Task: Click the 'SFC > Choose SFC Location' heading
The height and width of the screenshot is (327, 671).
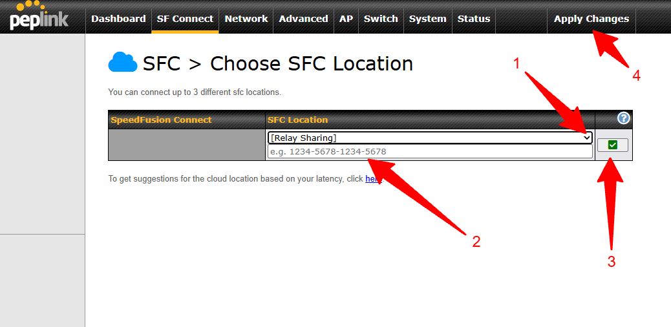Action: (278, 64)
